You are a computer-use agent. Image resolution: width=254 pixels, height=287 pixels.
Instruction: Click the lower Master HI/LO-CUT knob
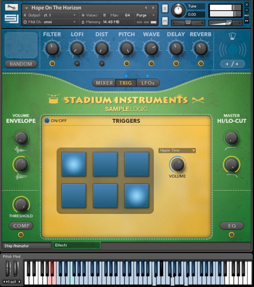[231, 164]
